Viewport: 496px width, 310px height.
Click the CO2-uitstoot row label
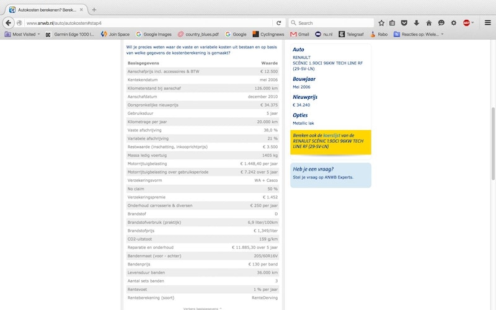coord(139,239)
